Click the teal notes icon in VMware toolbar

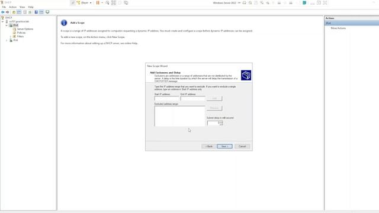(x=304, y=2)
